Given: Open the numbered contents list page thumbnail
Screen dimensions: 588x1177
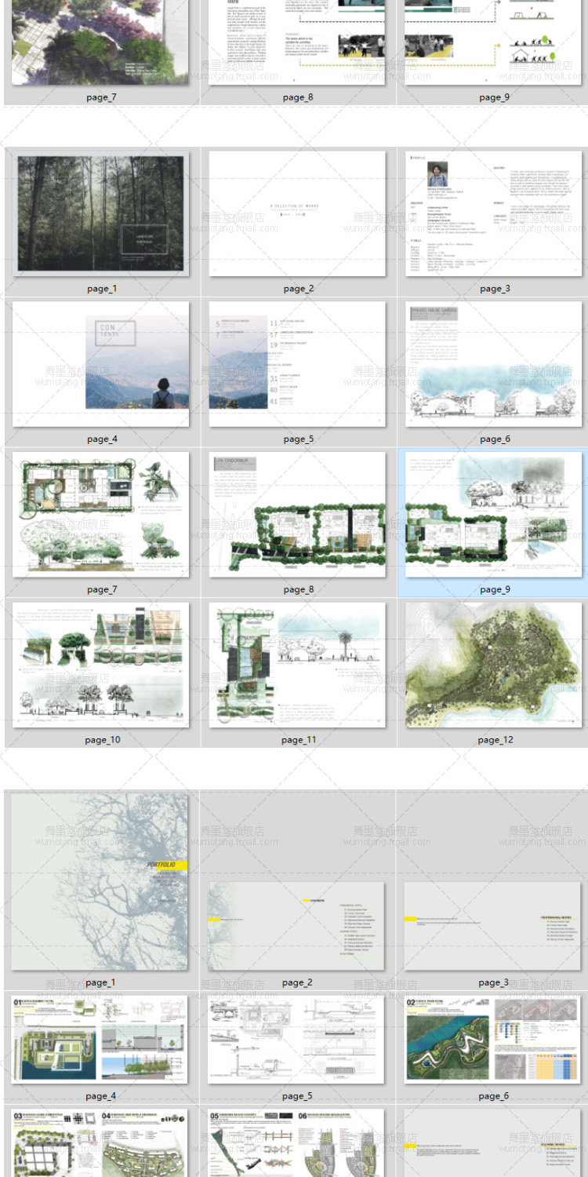Looking at the screenshot, I should click(x=297, y=363).
